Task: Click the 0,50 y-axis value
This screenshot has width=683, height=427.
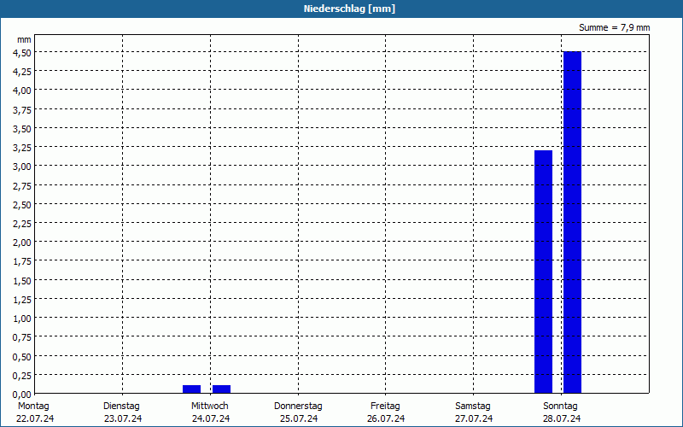Action: [22, 356]
